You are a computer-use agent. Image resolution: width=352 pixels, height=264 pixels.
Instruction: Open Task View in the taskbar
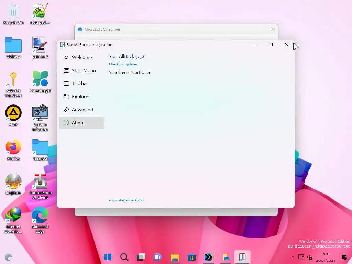[x=141, y=257]
